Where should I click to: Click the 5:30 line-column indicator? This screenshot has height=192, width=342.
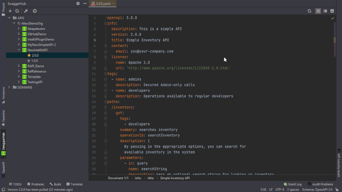(x=263, y=189)
